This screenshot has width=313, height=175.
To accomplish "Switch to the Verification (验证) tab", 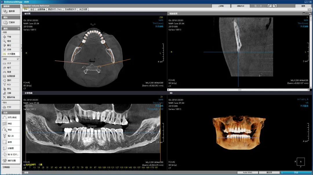I will (32, 9).
